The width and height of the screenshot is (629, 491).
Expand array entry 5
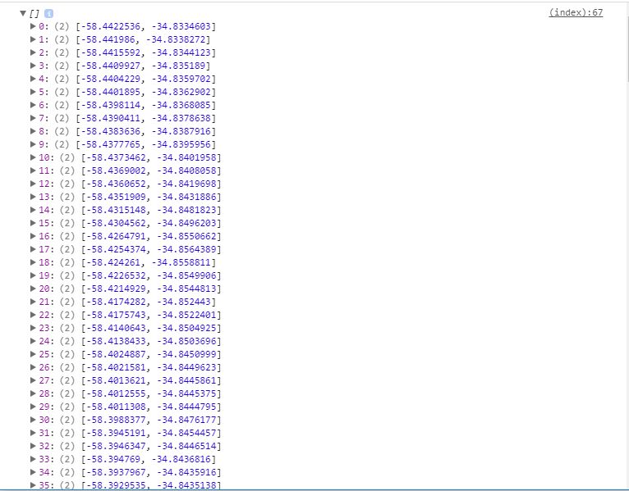(33, 92)
